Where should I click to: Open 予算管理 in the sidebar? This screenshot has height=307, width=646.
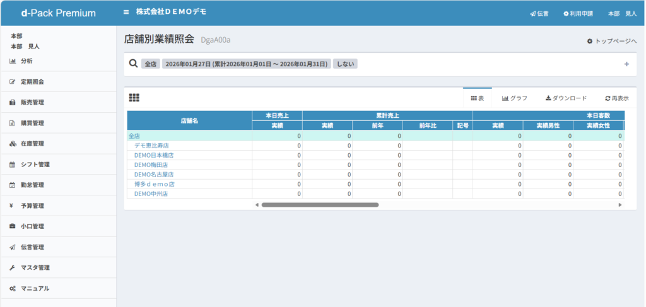click(x=32, y=206)
